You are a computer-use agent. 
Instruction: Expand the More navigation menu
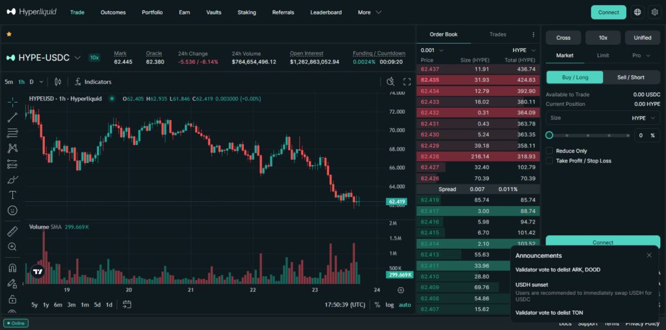point(369,12)
